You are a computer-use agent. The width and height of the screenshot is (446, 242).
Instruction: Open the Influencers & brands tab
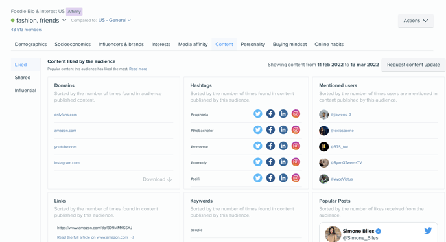(x=121, y=44)
